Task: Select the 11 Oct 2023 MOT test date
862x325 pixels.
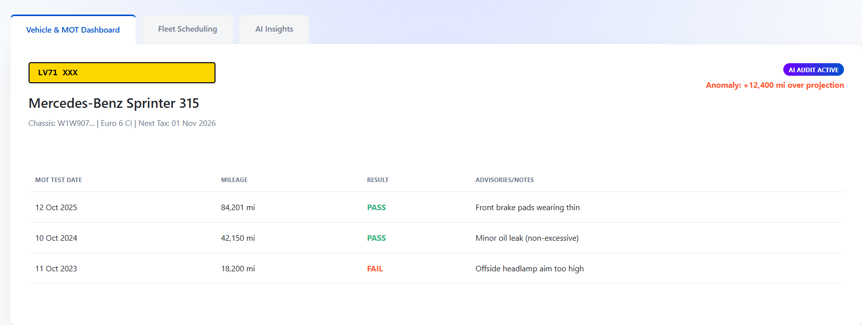Action: [x=56, y=269]
